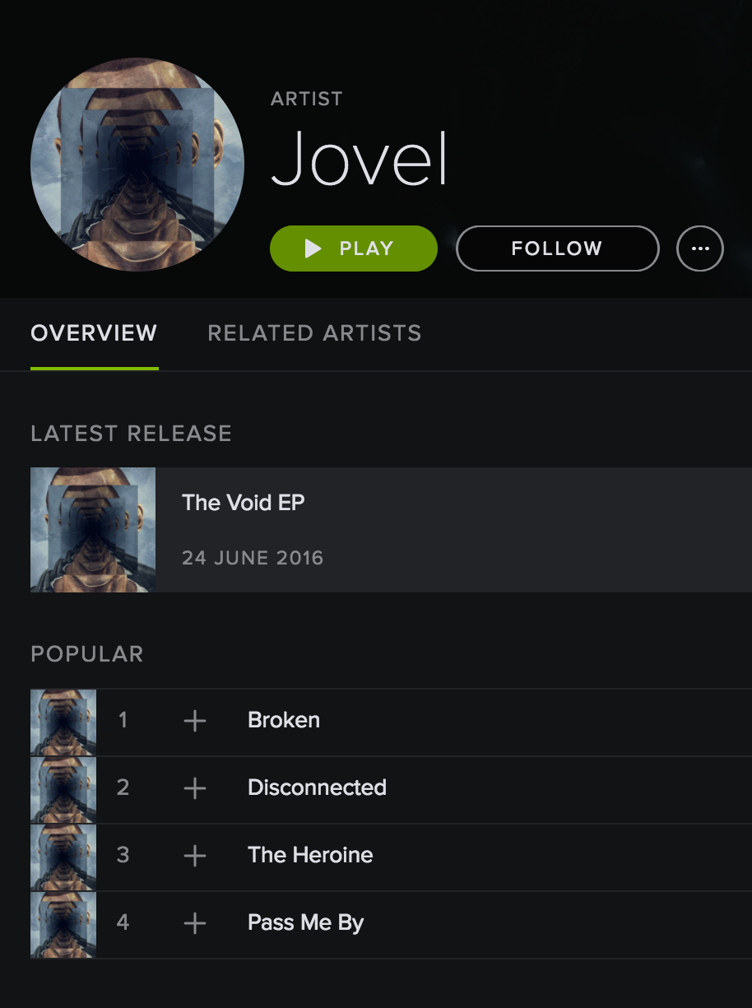
Task: Save the track Broken with its plus icon
Action: (194, 722)
